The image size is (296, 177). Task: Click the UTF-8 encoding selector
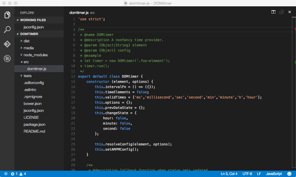point(247,174)
